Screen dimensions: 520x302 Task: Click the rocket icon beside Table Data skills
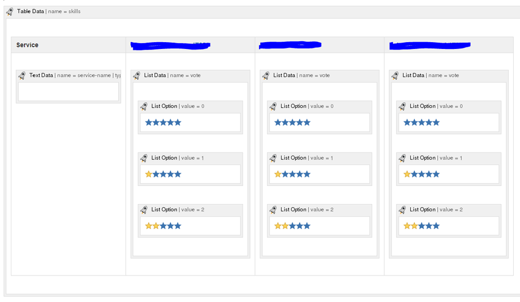coord(9,11)
